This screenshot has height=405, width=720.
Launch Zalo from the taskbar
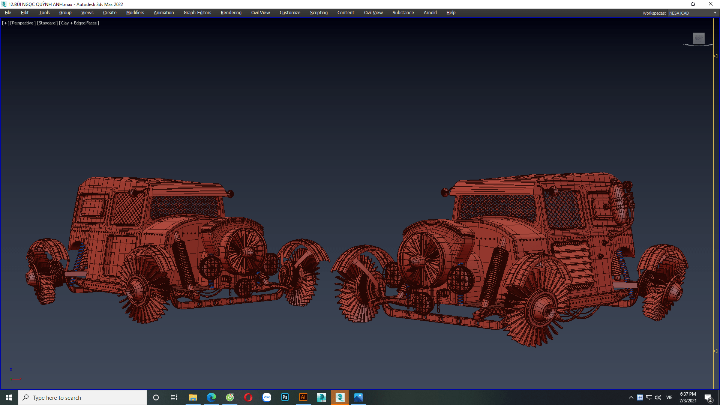(267, 397)
